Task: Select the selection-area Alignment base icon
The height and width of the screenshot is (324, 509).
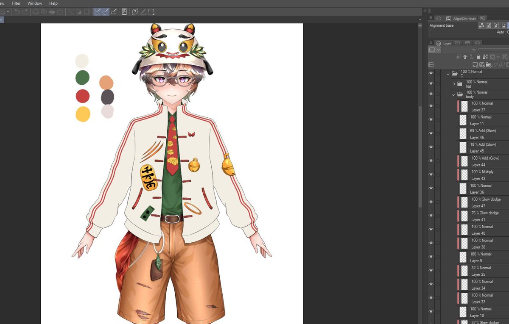Action: (x=496, y=26)
